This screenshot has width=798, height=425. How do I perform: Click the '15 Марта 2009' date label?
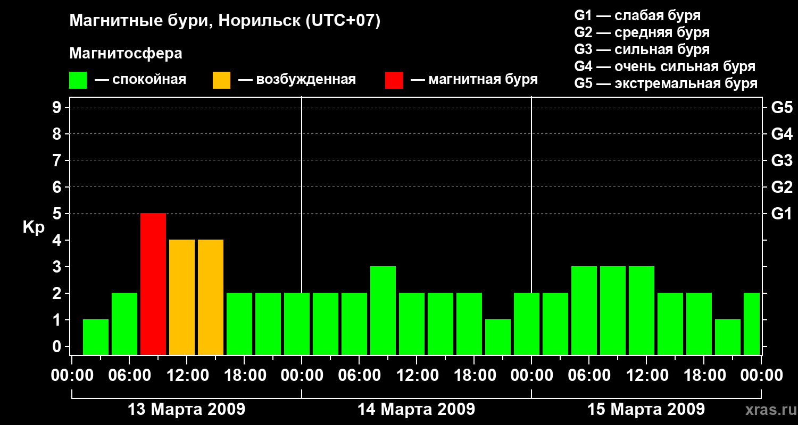point(646,410)
